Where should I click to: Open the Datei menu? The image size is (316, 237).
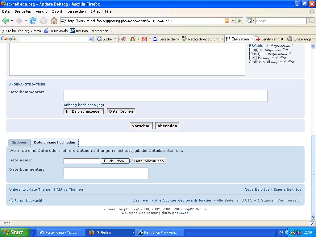[x=6, y=11]
